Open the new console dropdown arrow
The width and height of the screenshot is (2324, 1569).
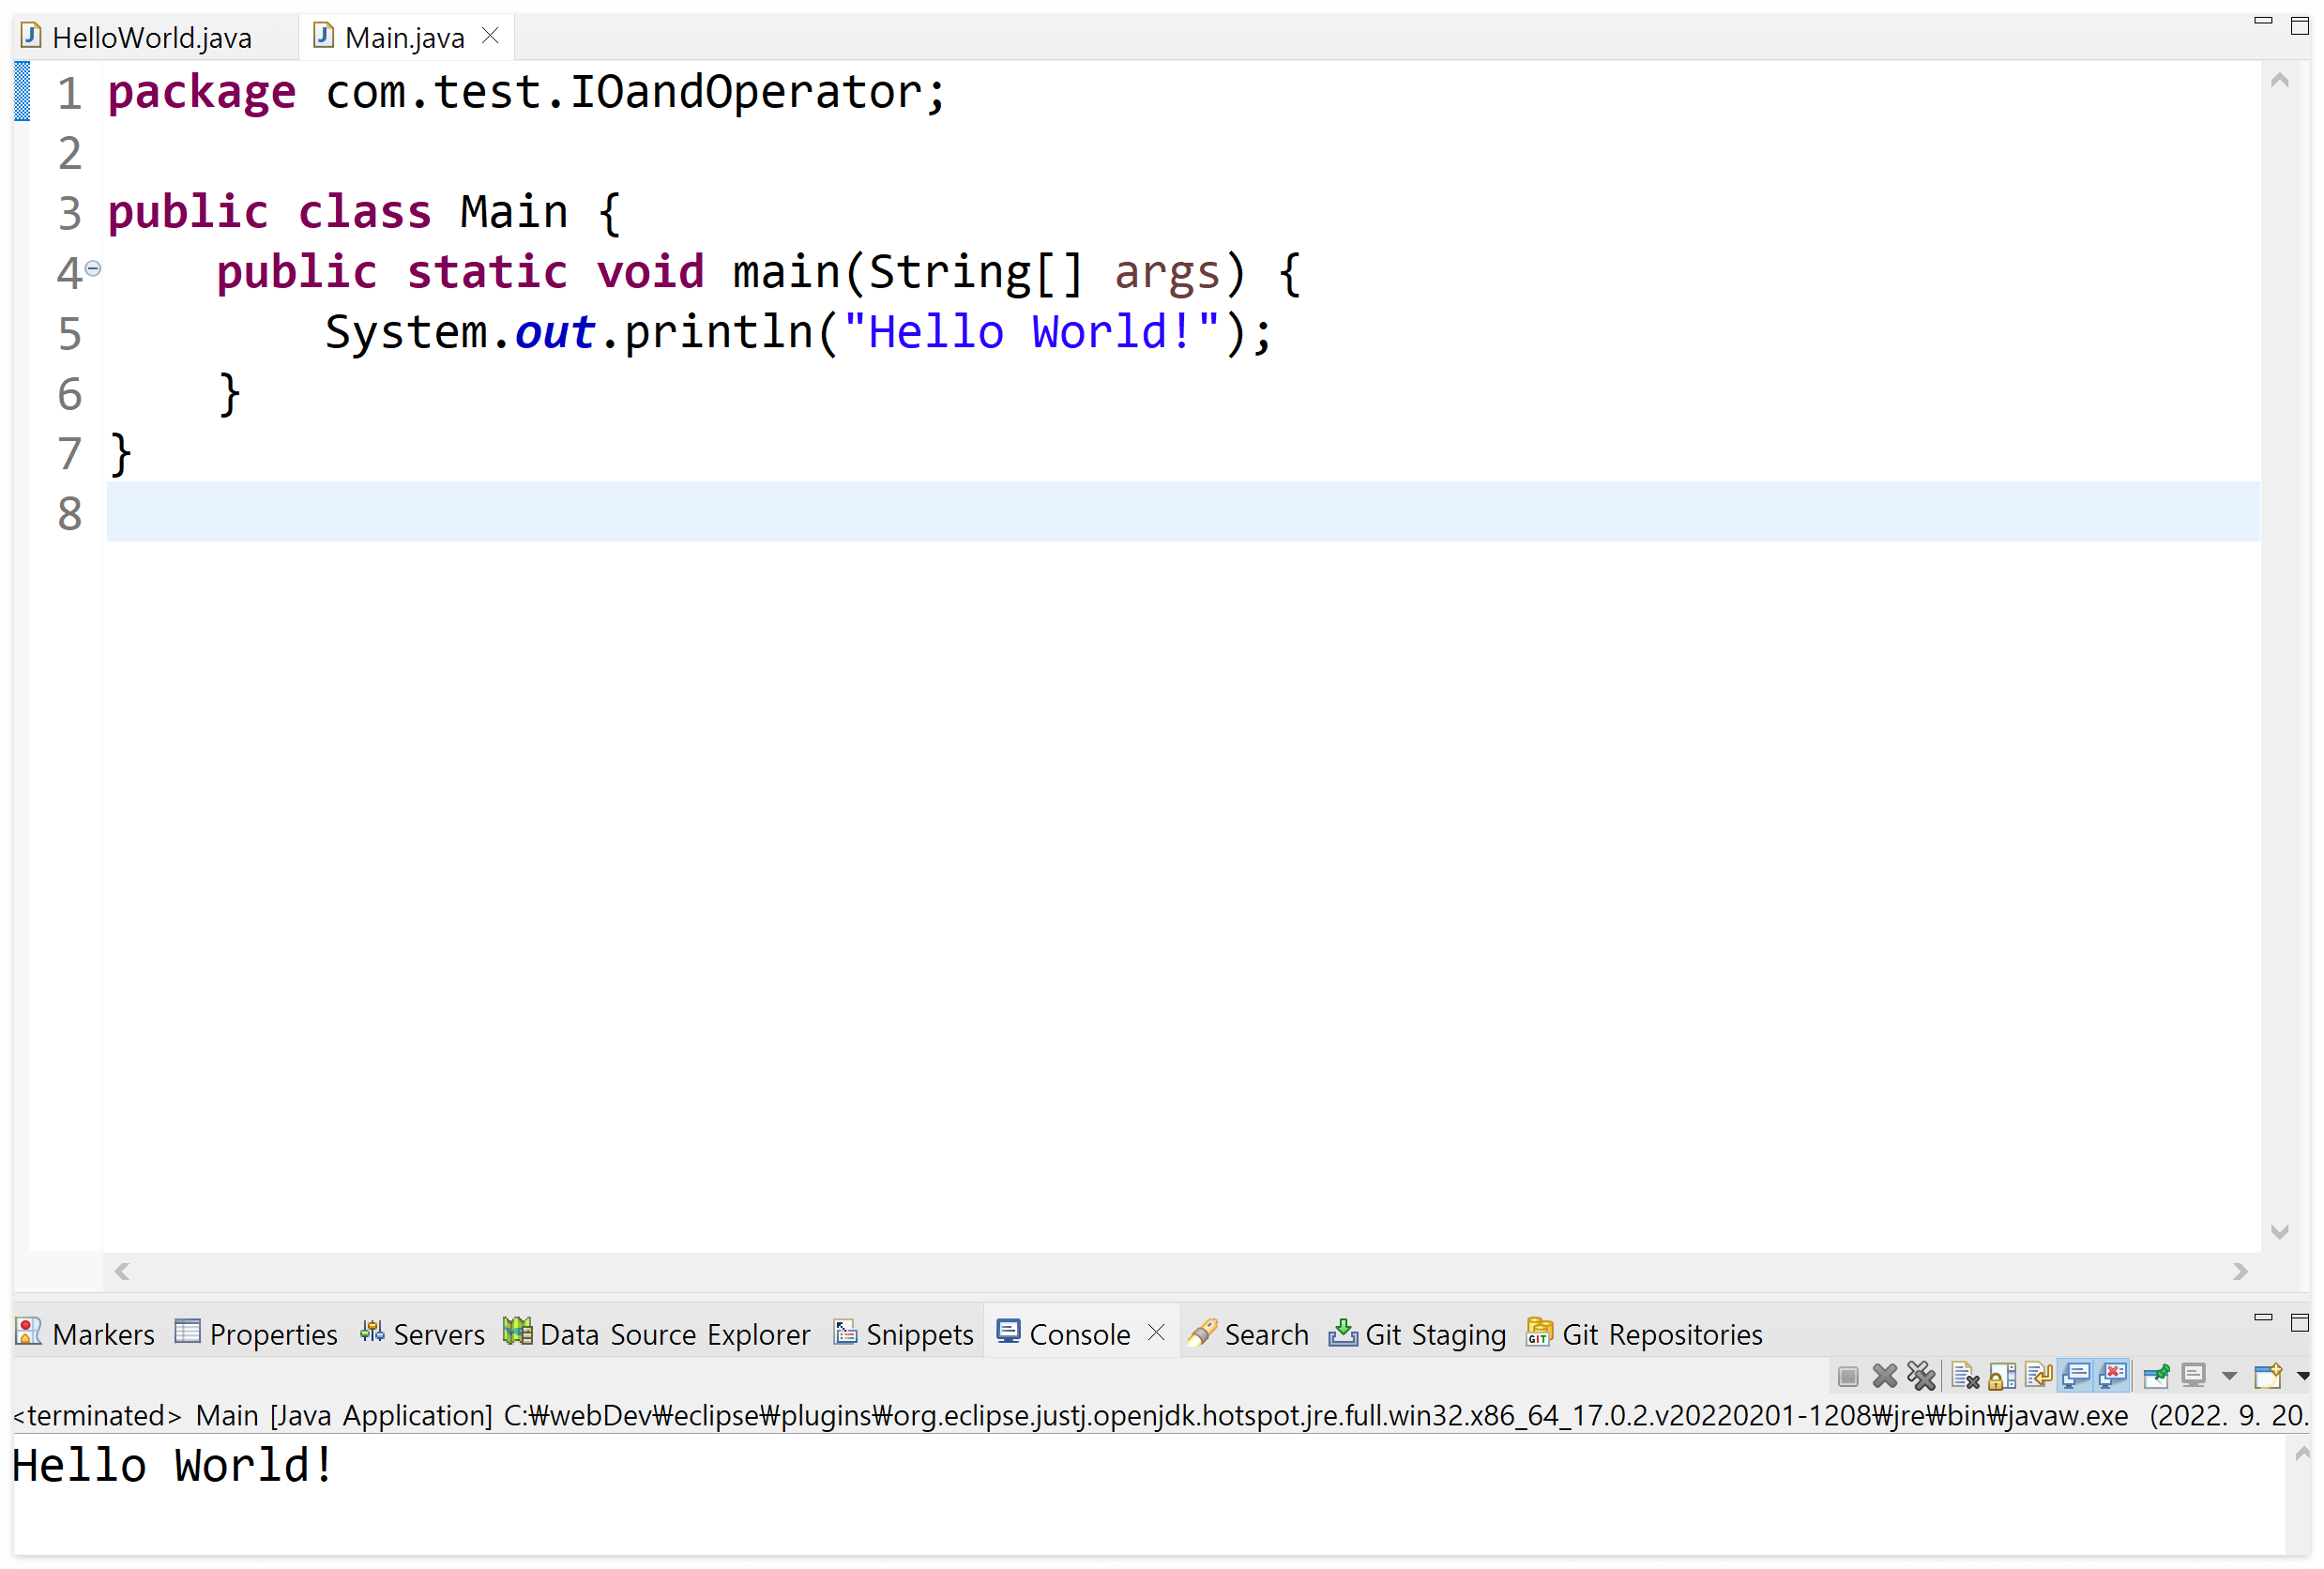coord(2303,1377)
